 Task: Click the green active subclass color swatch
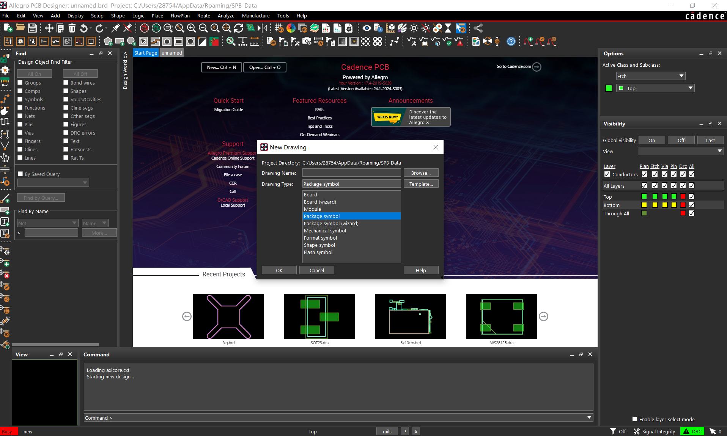[x=609, y=88]
